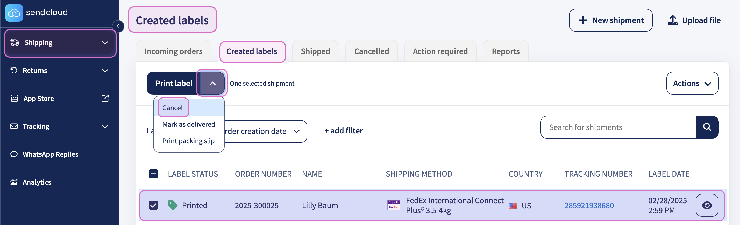The image size is (740, 225).
Task: Choose Mark as delivered from the menu
Action: (188, 124)
